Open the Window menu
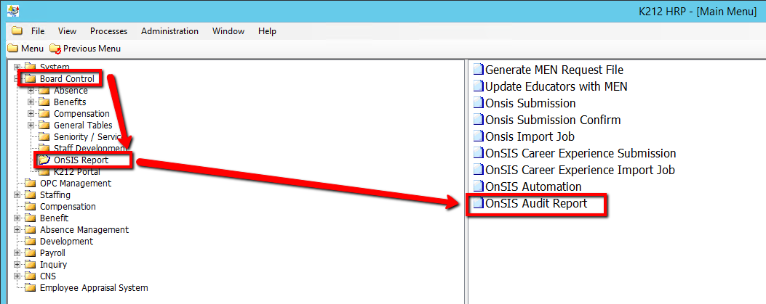The width and height of the screenshot is (766, 304). pyautogui.click(x=228, y=31)
